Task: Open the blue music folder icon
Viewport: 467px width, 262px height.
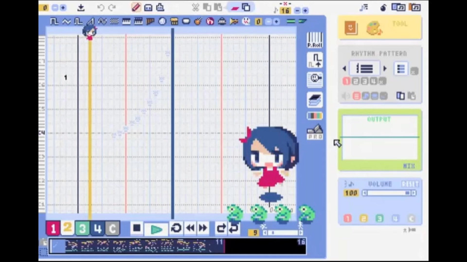Action: pos(398,7)
